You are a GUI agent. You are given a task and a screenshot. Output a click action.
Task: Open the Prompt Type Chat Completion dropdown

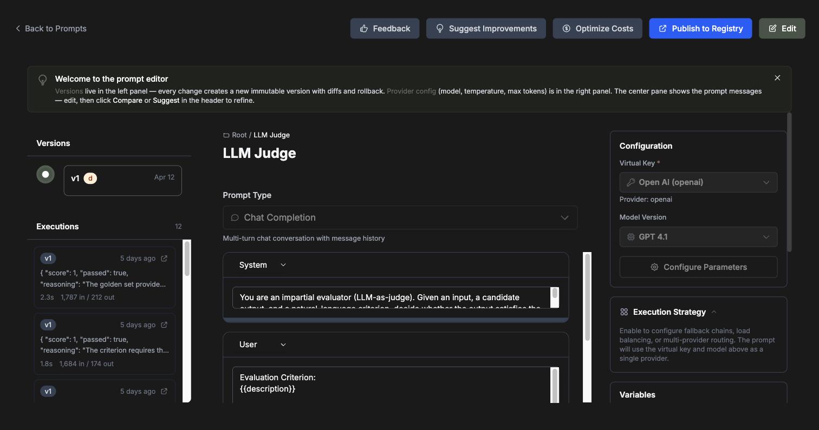pos(400,217)
